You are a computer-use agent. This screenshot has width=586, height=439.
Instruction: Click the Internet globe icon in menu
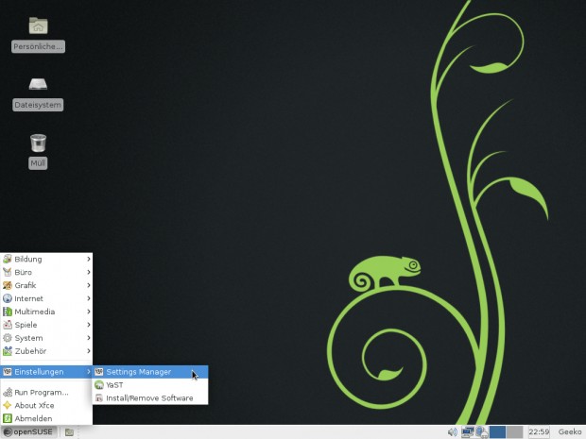click(x=8, y=298)
